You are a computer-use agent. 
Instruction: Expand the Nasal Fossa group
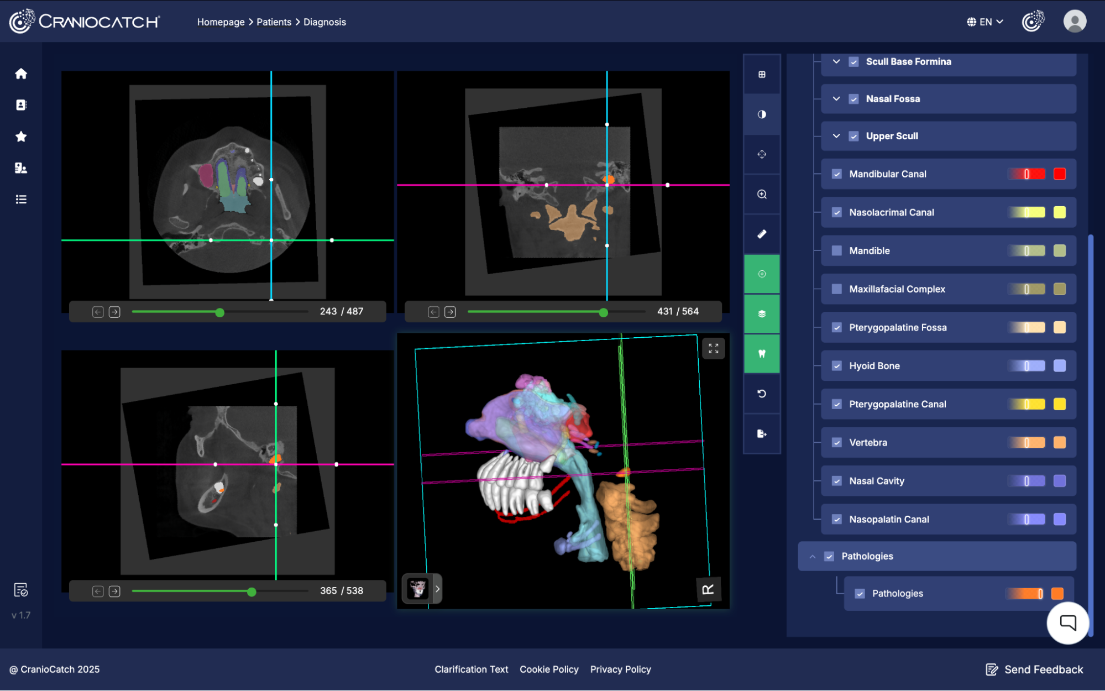coord(836,99)
